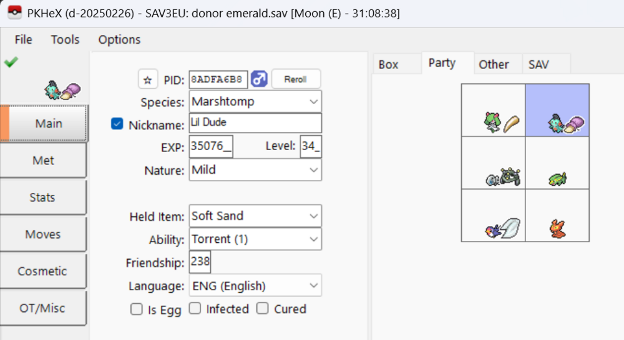Image resolution: width=624 pixels, height=340 pixels.
Task: Enable the Is Egg checkbox
Action: click(x=136, y=309)
